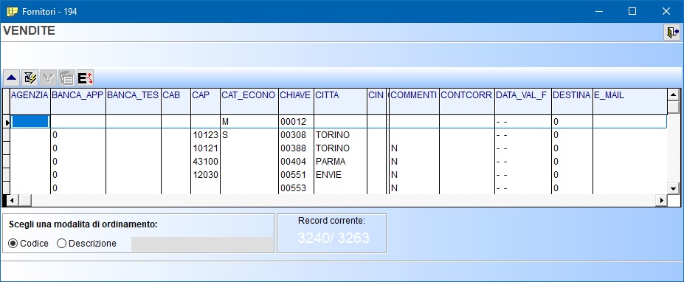684x282 pixels.
Task: Click the CHIAVE cell 00012
Action: click(x=296, y=122)
